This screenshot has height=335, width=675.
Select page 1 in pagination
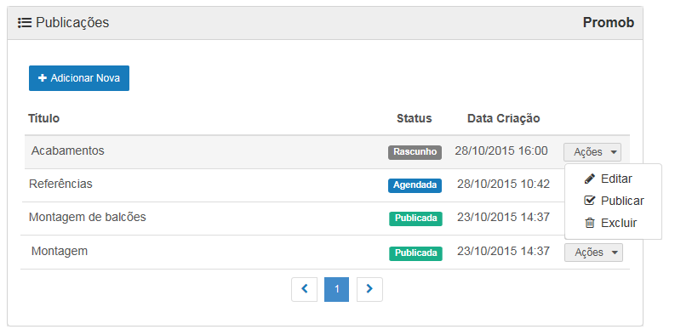point(336,289)
